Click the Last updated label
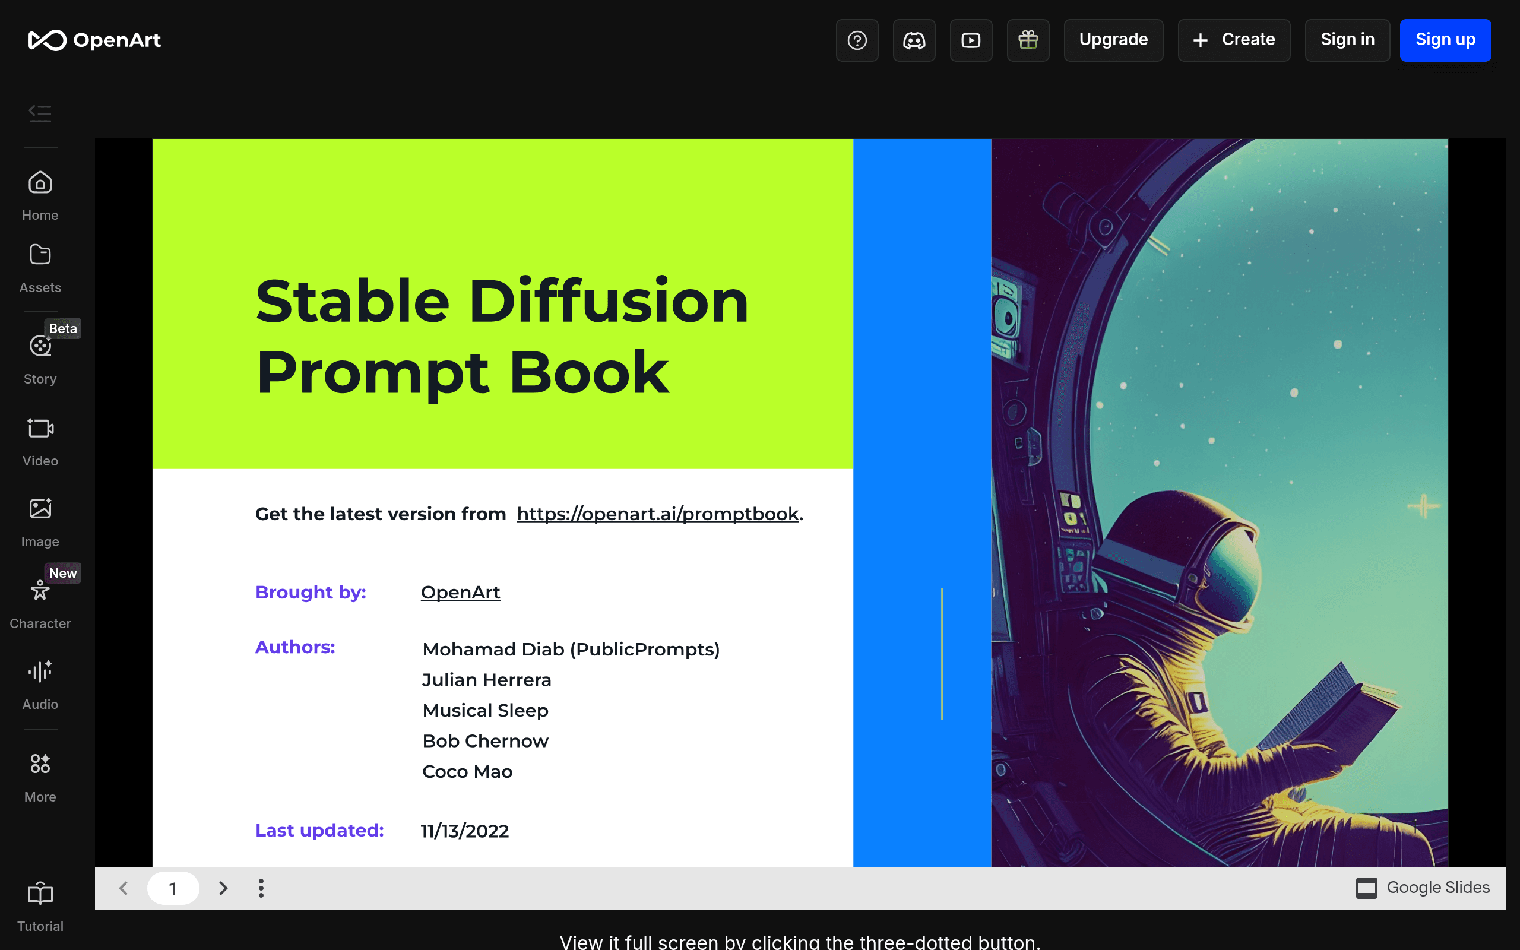 (x=319, y=831)
